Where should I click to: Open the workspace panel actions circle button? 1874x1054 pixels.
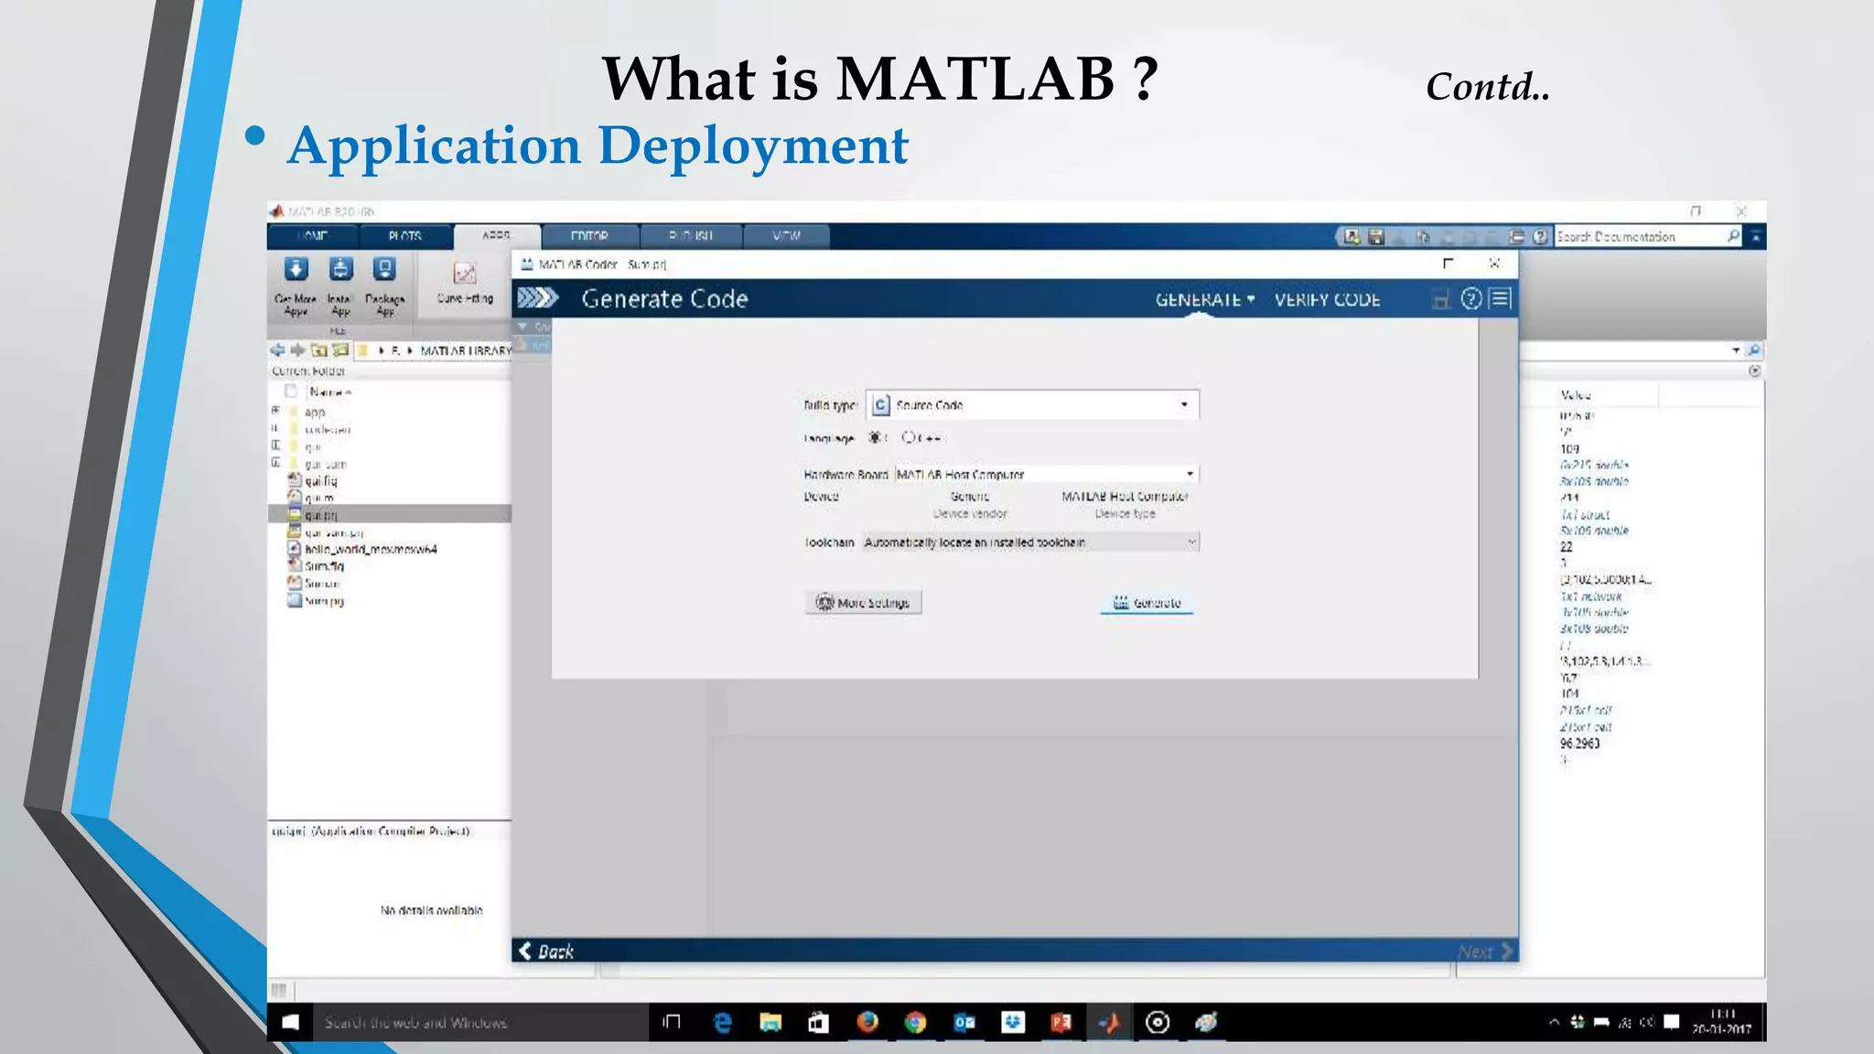click(1754, 371)
